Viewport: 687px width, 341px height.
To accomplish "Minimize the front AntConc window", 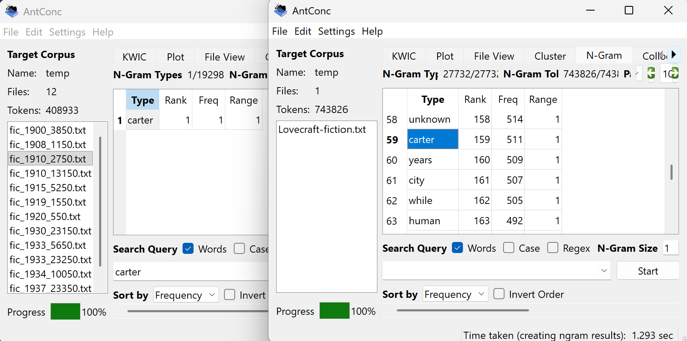I will tap(590, 11).
